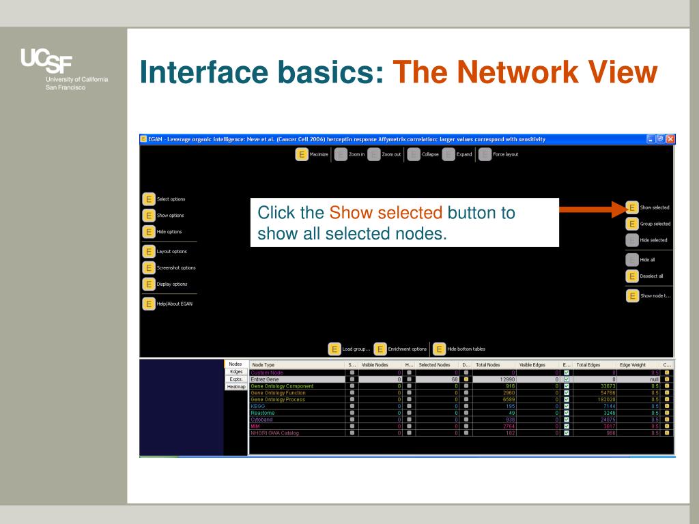Click the Show selected button

[632, 207]
